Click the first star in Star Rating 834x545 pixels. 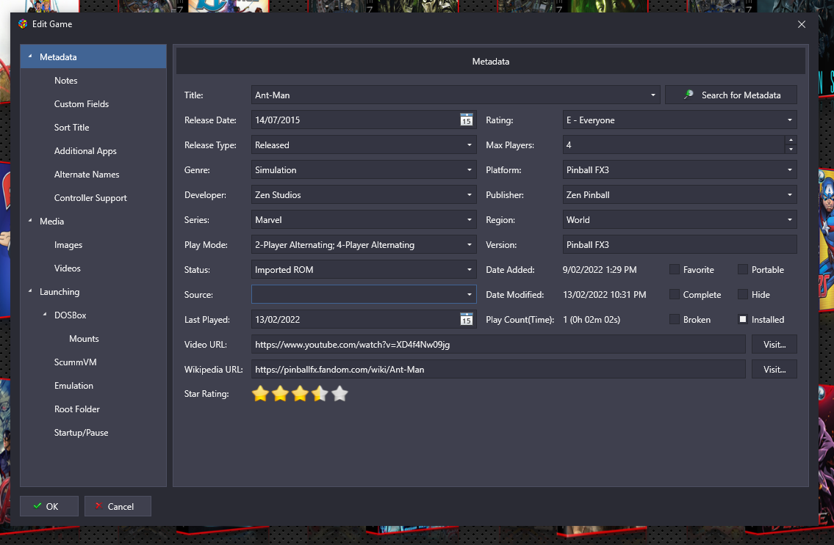tap(260, 394)
